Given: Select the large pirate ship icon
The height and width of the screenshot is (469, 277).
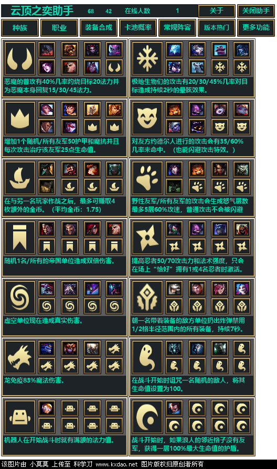Looking at the screenshot, I should pos(20,178).
